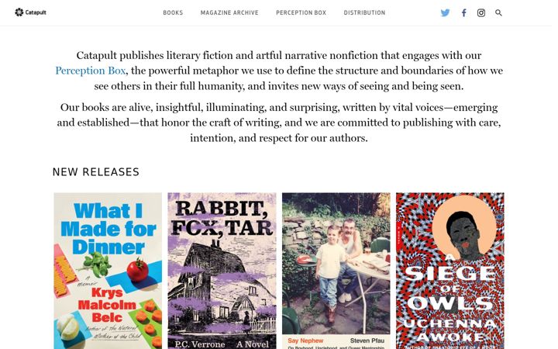The image size is (558, 349).
Task: Click the New Releases heading
Action: pyautogui.click(x=96, y=172)
